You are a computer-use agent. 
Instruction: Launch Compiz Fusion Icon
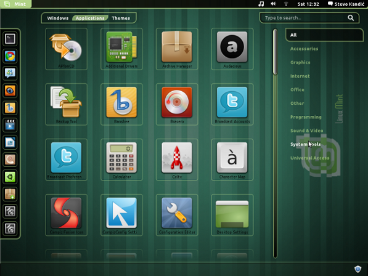(x=67, y=215)
